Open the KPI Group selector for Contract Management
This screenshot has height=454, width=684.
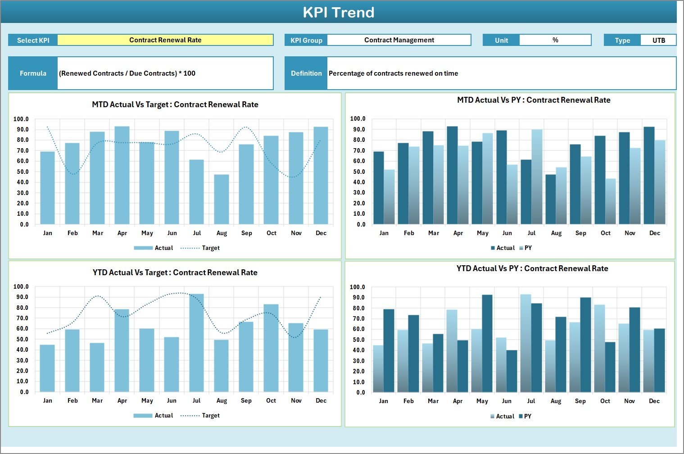pos(399,40)
